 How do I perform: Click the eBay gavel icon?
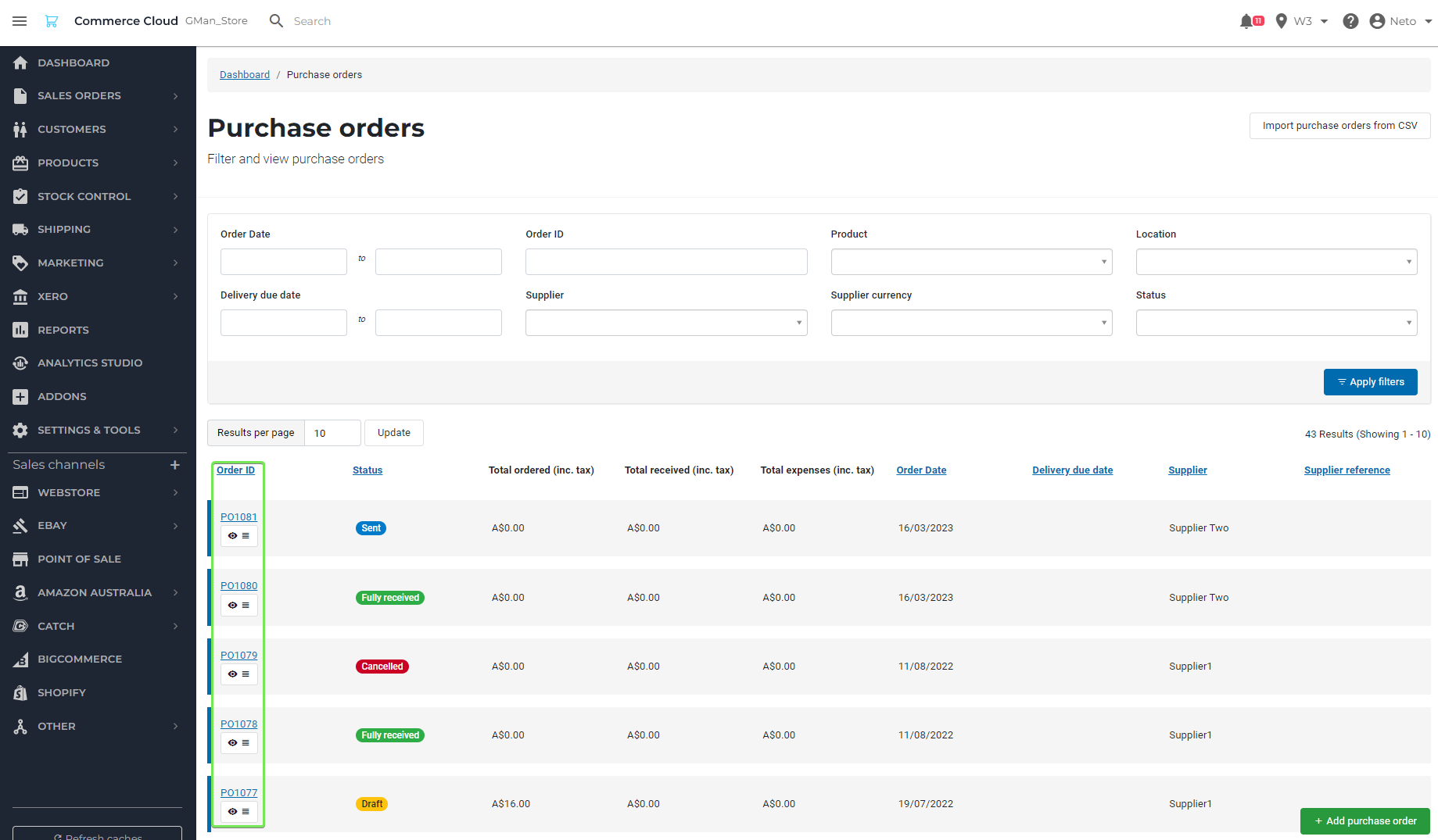click(x=20, y=525)
